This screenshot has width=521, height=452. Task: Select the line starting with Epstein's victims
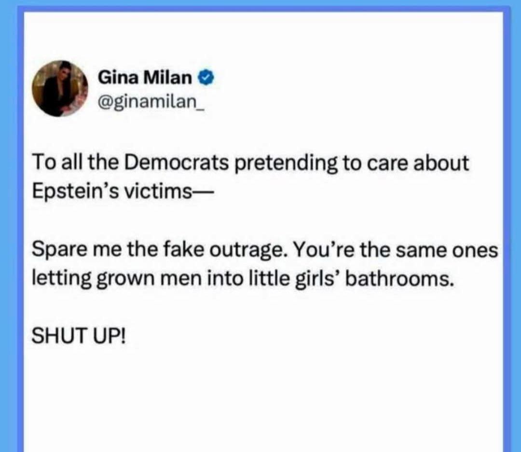(121, 192)
